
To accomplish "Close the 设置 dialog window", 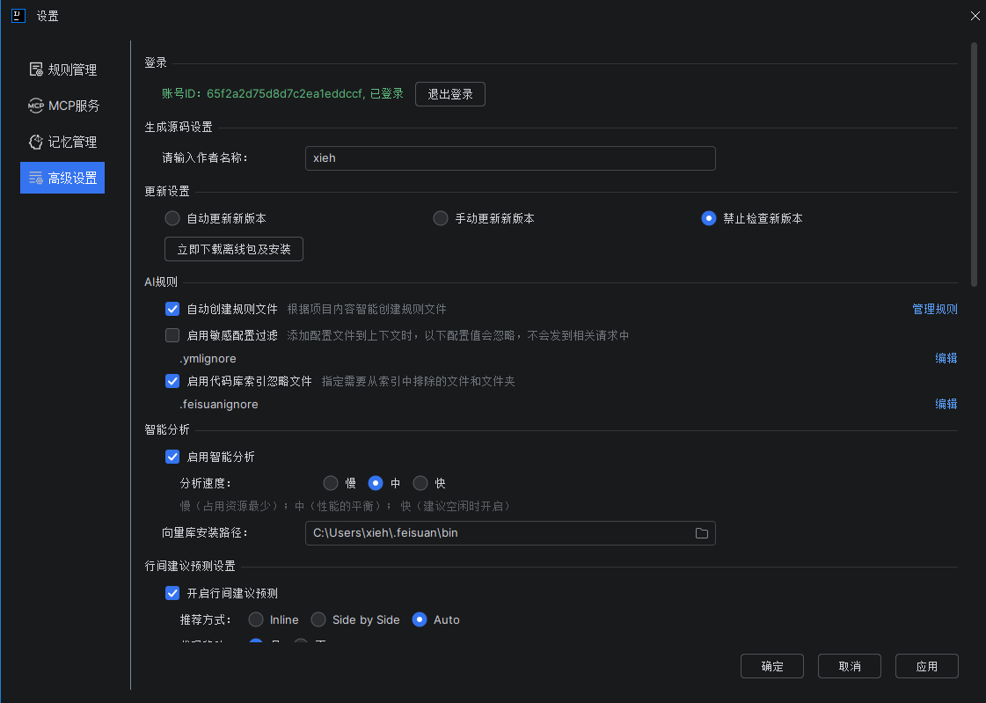I will pos(975,16).
